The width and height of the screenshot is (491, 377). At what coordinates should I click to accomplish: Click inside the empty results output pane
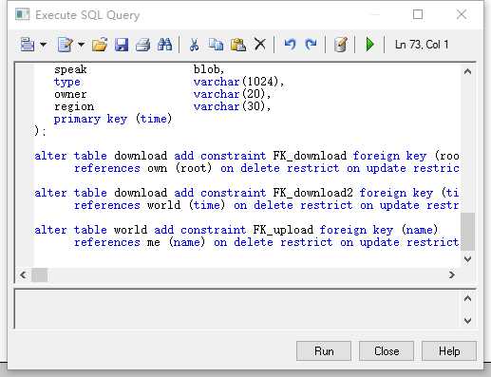pyautogui.click(x=237, y=310)
